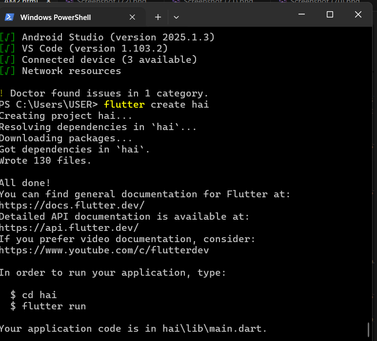This screenshot has width=377, height=341.
Task: Maximize the PowerShell window
Action: pyautogui.click(x=330, y=15)
